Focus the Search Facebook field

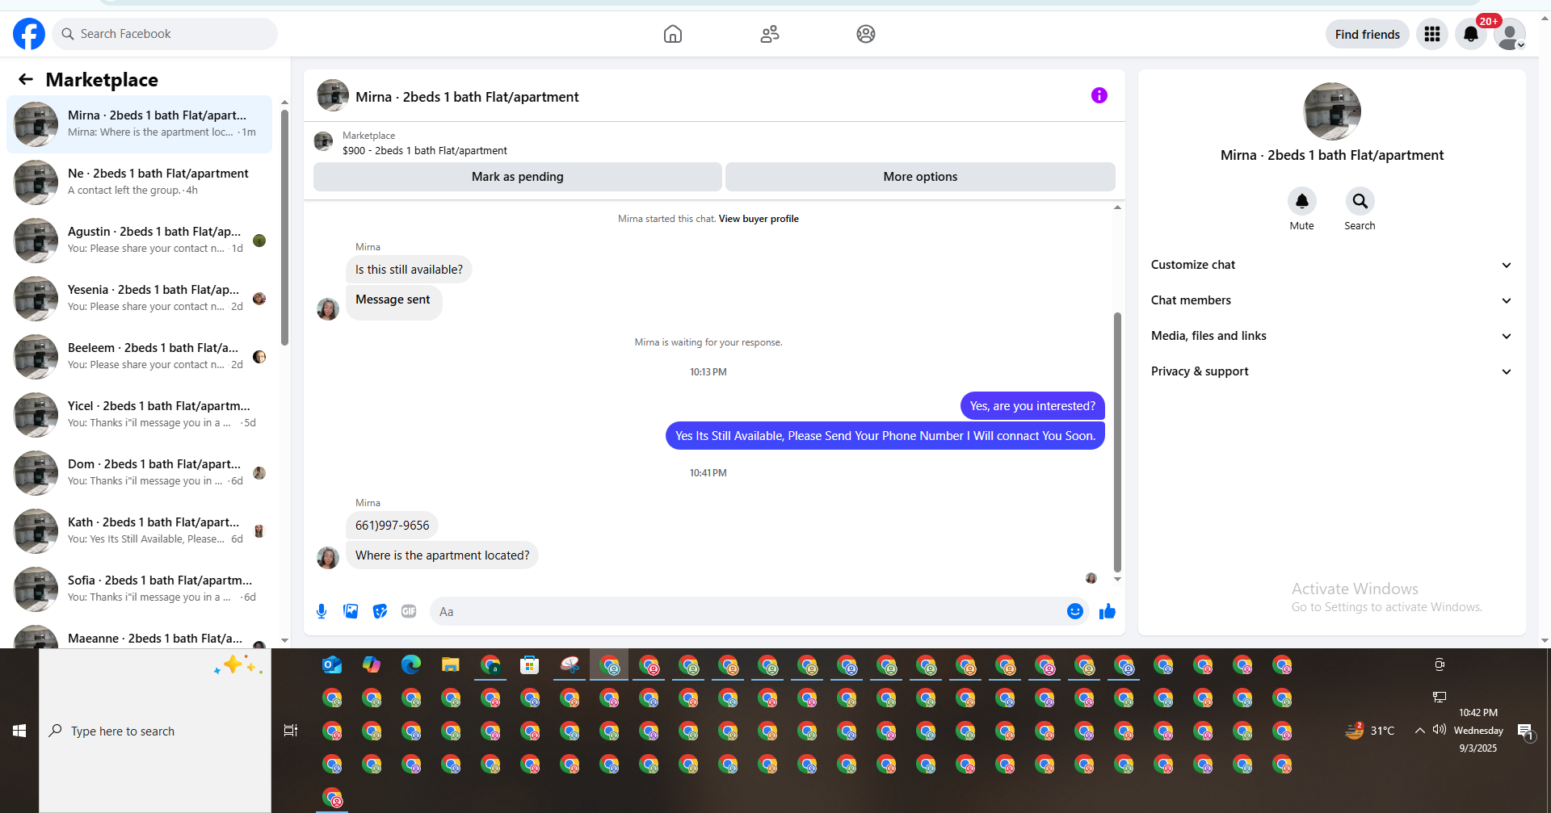pos(165,34)
